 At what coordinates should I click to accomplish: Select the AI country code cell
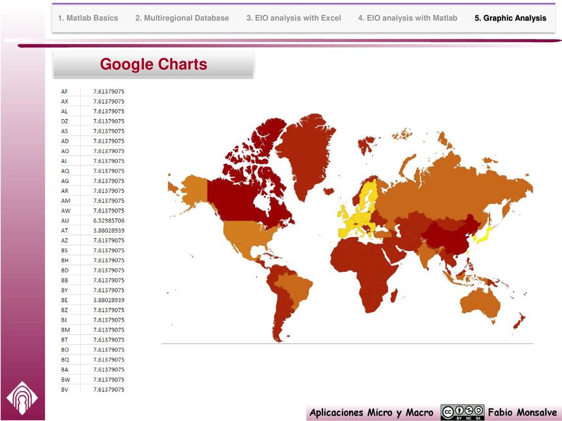64,161
